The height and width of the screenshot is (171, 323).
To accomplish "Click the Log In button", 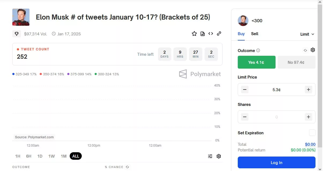I will (x=277, y=162).
